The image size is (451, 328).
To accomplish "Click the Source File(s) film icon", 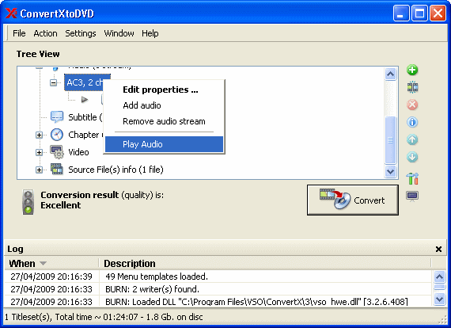I will 57,169.
